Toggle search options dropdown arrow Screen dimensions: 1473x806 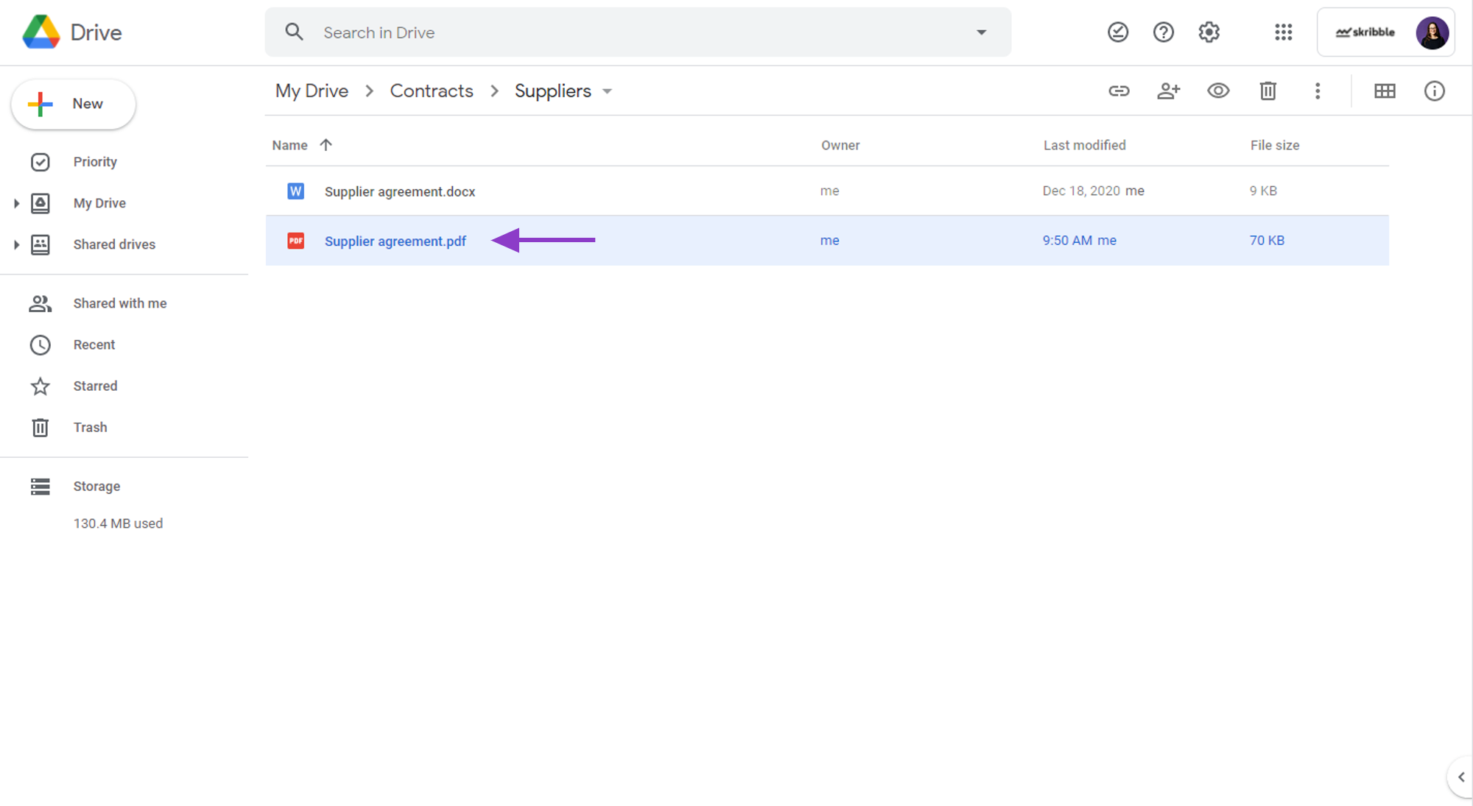point(982,32)
